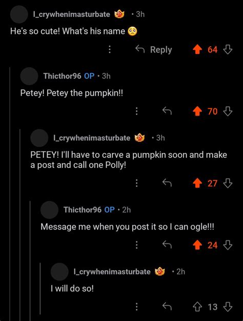Collapse thread via the leftmost vertical line
The width and height of the screenshot is (243, 321).
coord(10,194)
